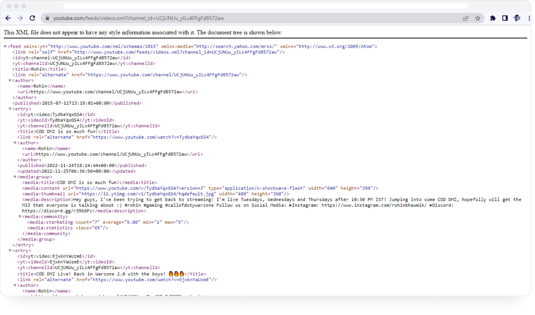535x315 pixels.
Task: Collapse the first entry element
Action: (x=10, y=109)
